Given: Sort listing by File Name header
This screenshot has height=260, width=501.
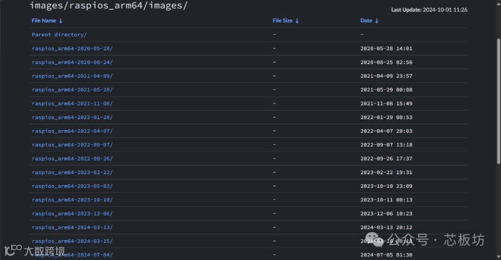Looking at the screenshot, I should 44,21.
